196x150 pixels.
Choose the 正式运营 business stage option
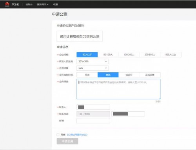(150, 75)
